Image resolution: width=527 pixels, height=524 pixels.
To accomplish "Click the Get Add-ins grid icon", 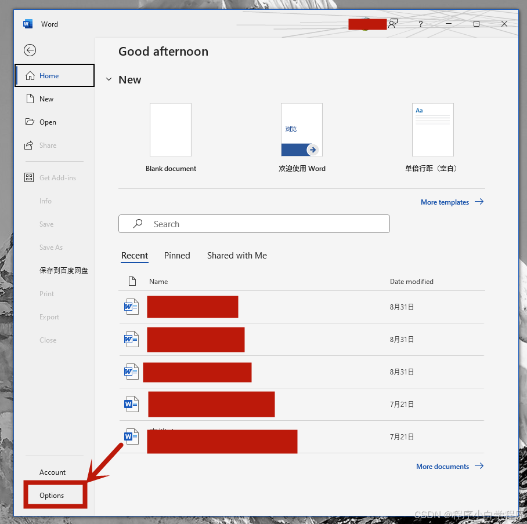I will pyautogui.click(x=29, y=177).
